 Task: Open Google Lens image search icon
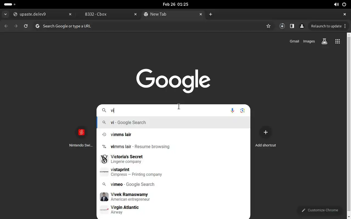pos(242,111)
